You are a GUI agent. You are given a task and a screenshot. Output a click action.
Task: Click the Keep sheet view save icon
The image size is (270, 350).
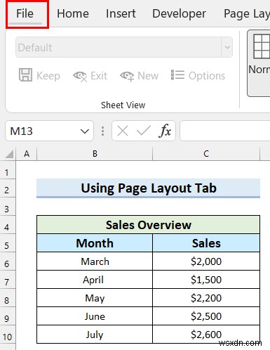(25, 75)
